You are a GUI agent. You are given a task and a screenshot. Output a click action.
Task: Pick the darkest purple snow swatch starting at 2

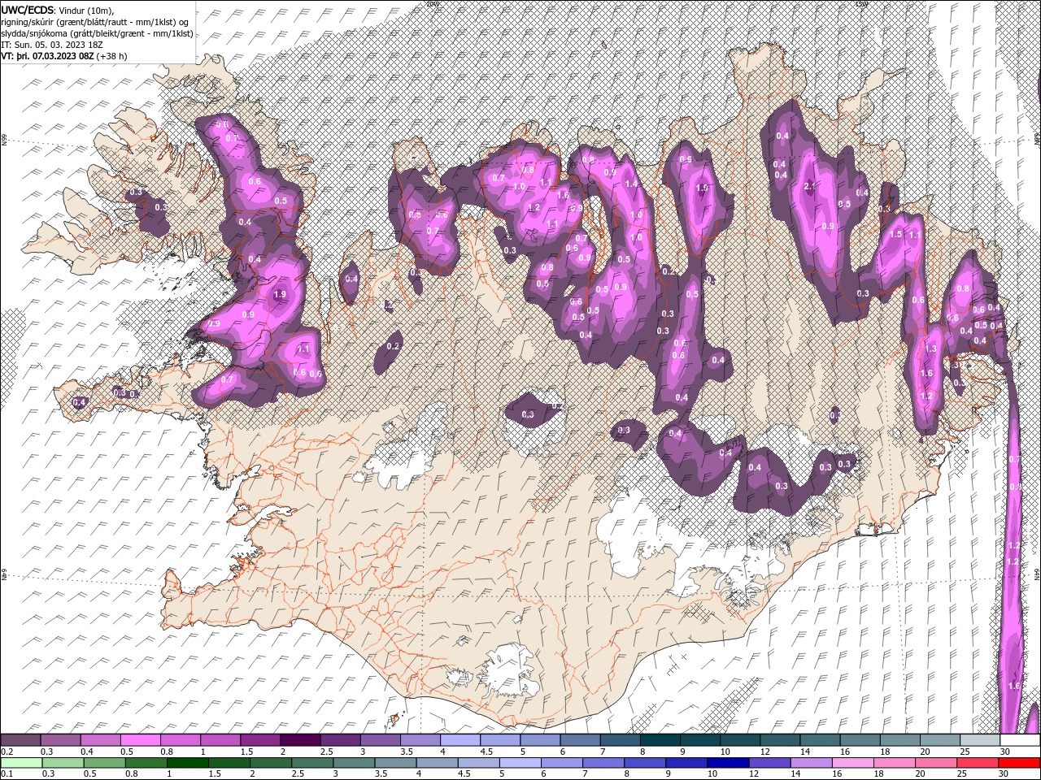[x=300, y=740]
